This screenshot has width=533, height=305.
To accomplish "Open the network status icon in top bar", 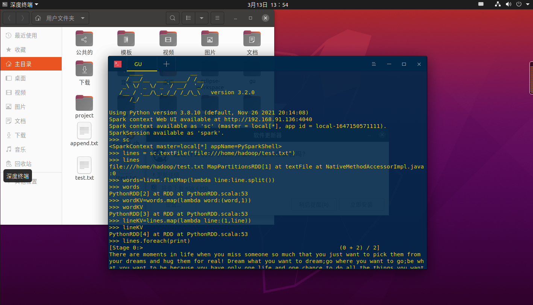I will 498,5.
